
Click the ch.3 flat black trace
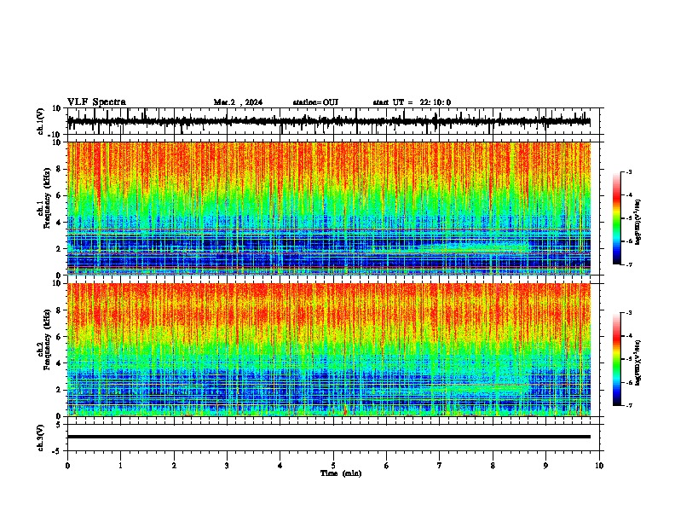(x=329, y=437)
